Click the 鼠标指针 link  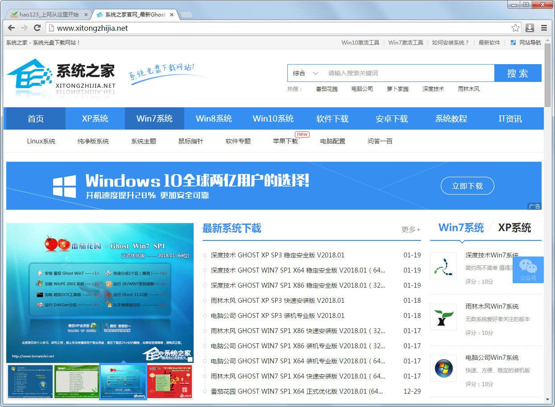point(191,141)
